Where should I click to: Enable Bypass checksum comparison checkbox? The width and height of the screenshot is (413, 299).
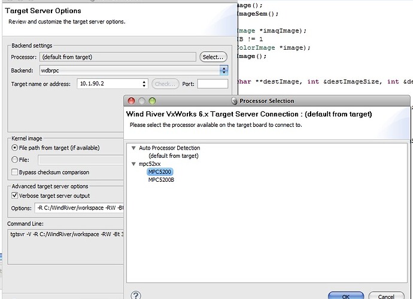click(15, 172)
